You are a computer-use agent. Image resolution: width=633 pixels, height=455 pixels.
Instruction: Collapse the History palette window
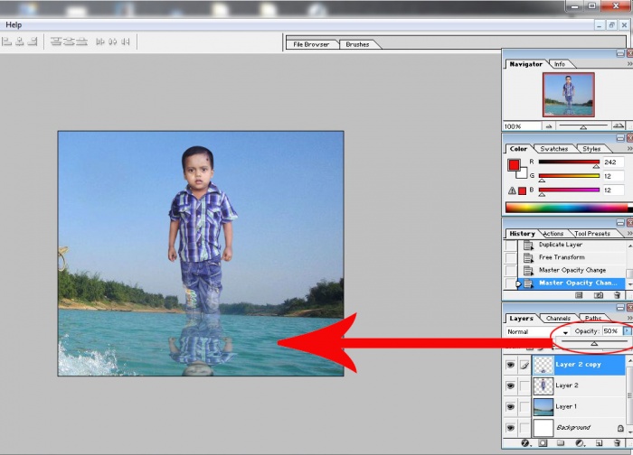[x=620, y=223]
